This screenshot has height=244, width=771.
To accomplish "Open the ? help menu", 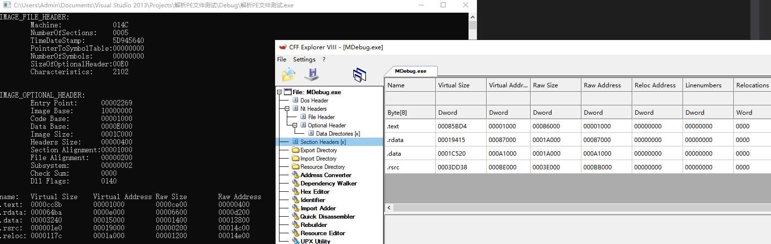I will tap(323, 59).
